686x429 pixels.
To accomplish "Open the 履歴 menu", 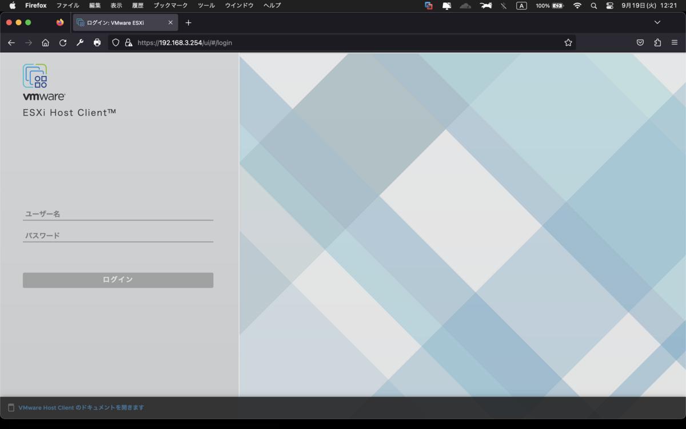I will [138, 6].
